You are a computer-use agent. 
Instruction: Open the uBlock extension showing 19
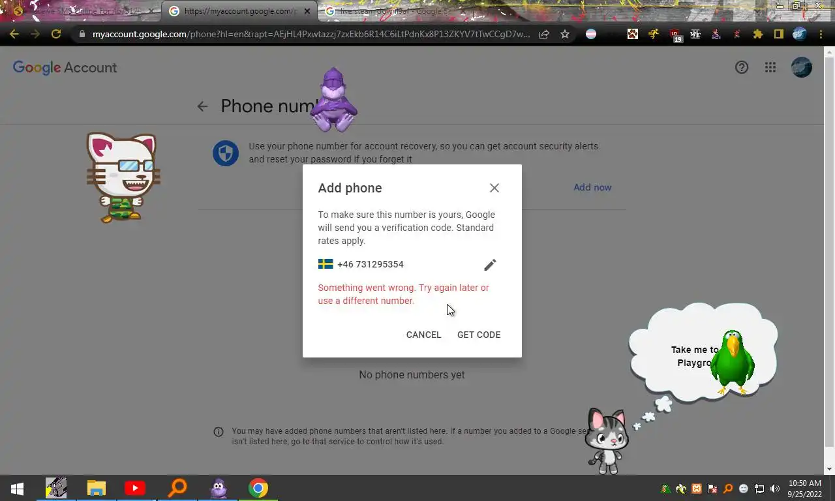675,35
